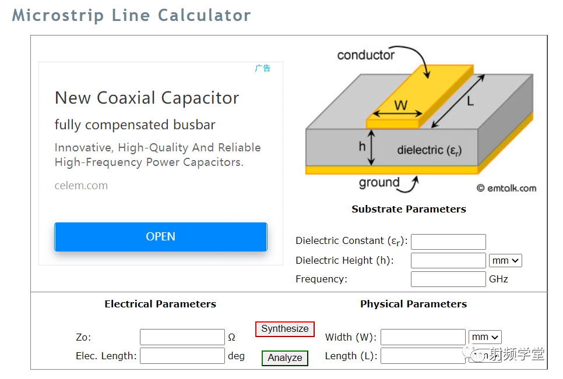This screenshot has height=379, width=563.
Task: Select the Length (L) input field
Action: (x=423, y=356)
